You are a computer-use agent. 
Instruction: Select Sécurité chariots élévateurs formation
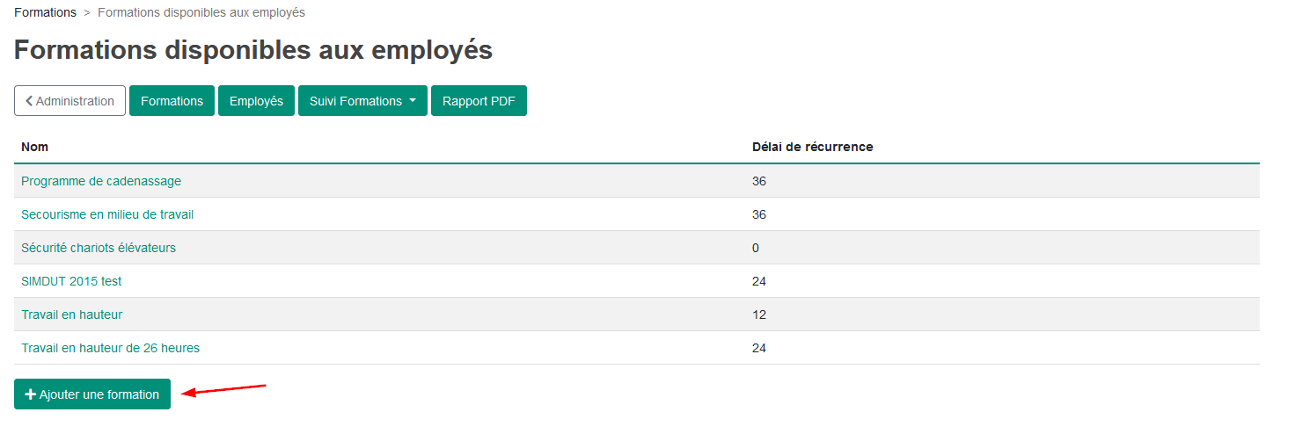click(x=99, y=248)
